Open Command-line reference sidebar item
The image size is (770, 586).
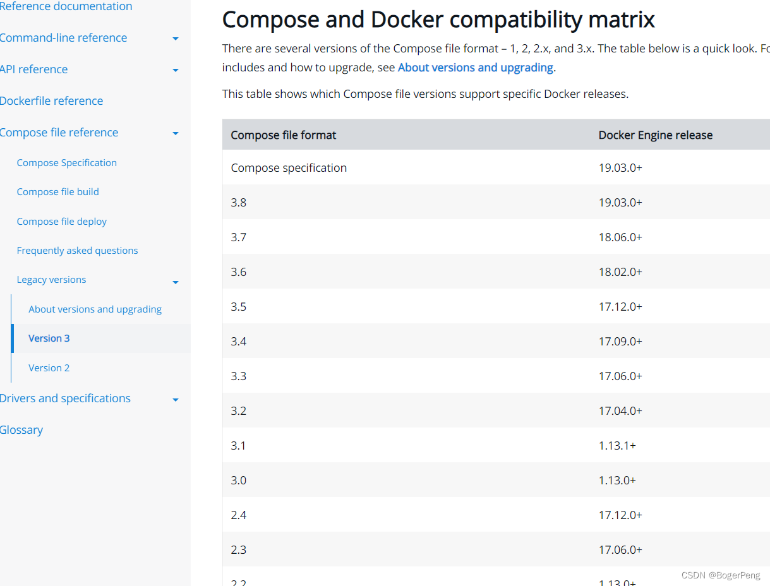pyautogui.click(x=63, y=38)
